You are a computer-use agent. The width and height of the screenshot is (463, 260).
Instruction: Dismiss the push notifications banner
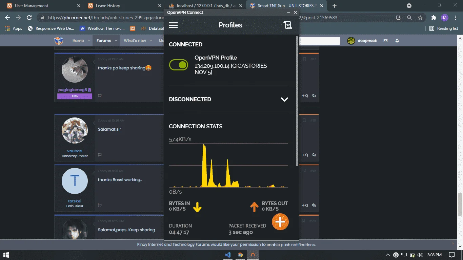tap(453, 243)
